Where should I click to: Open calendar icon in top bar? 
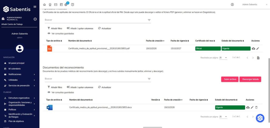pyautogui.click(x=61, y=5)
